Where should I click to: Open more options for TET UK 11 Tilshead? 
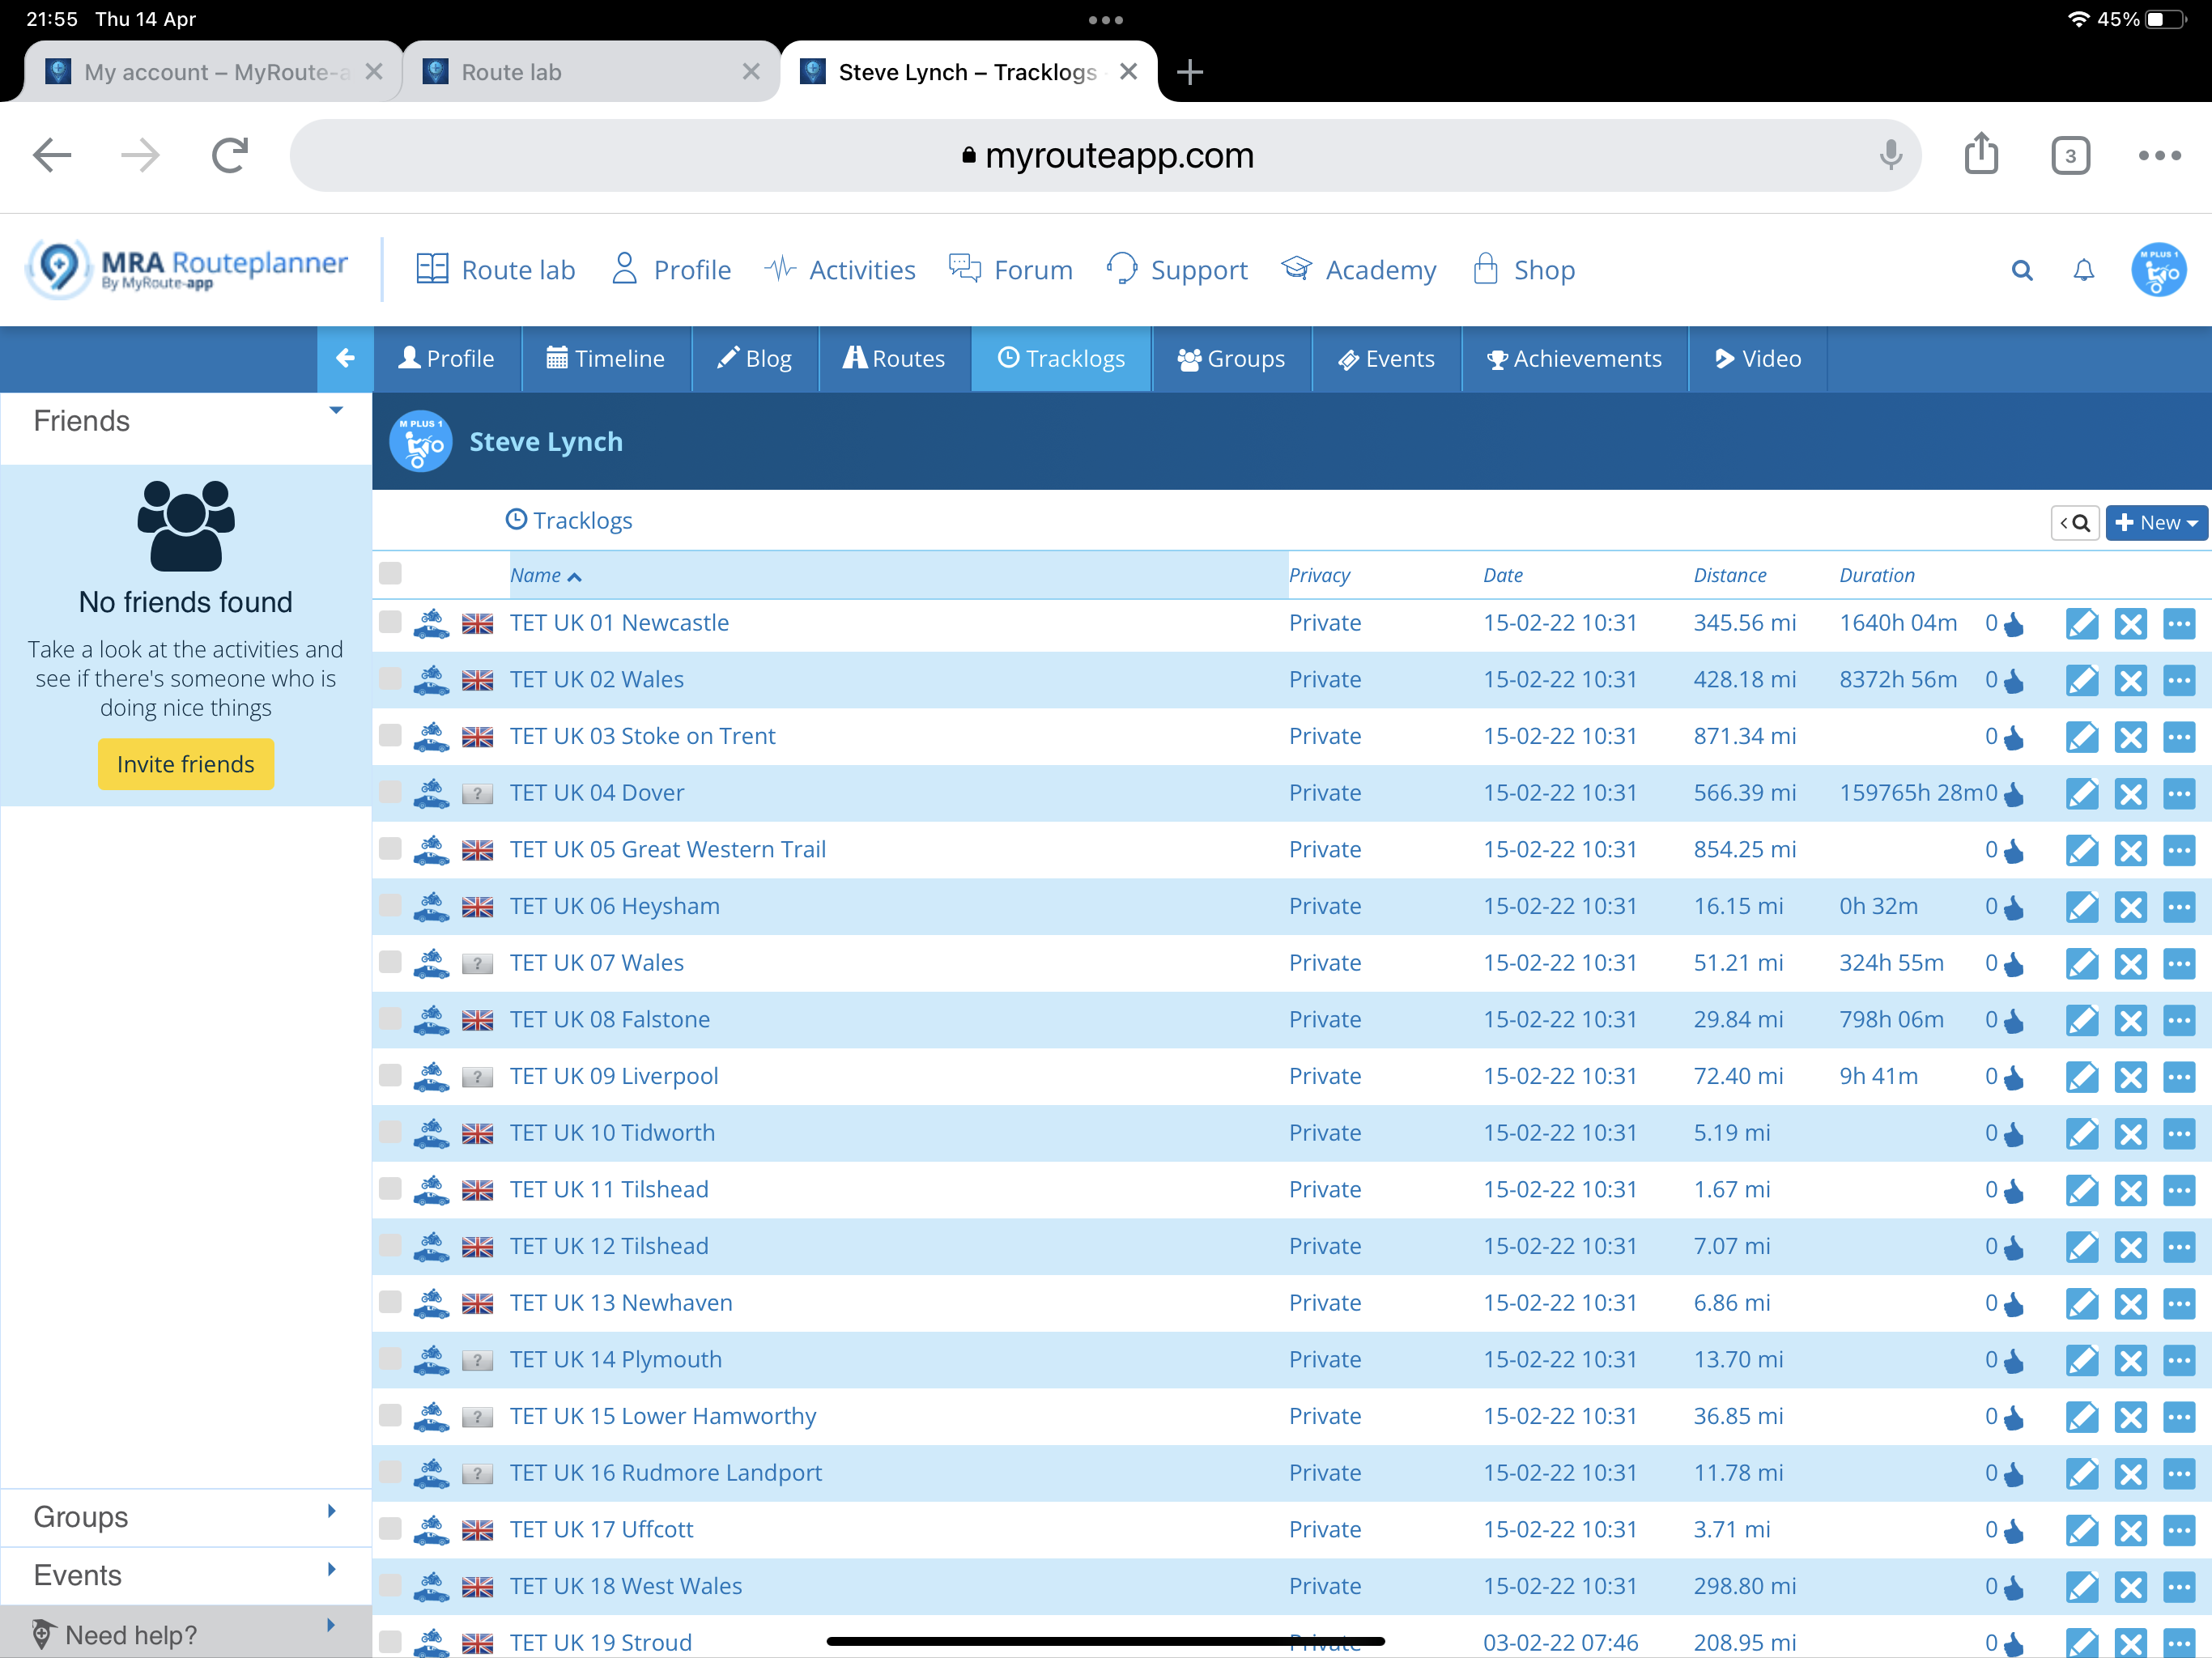click(x=2179, y=1191)
